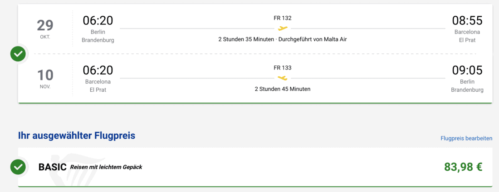Click the yellow plane icon under FR 133
Screen dimensions: 499x192
pyautogui.click(x=283, y=78)
